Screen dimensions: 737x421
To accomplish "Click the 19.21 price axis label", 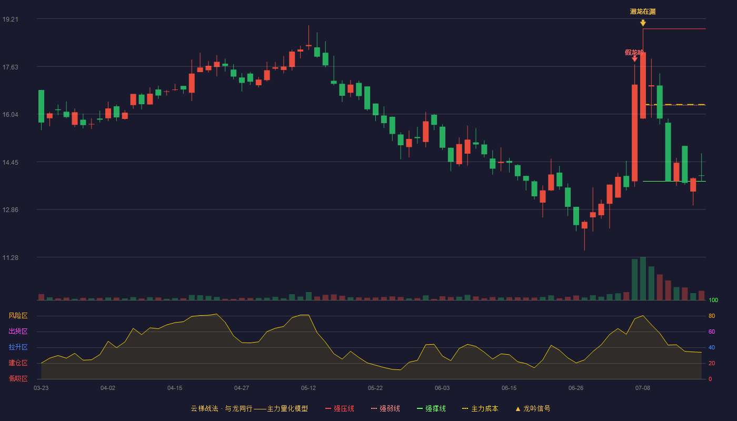I will [11, 19].
